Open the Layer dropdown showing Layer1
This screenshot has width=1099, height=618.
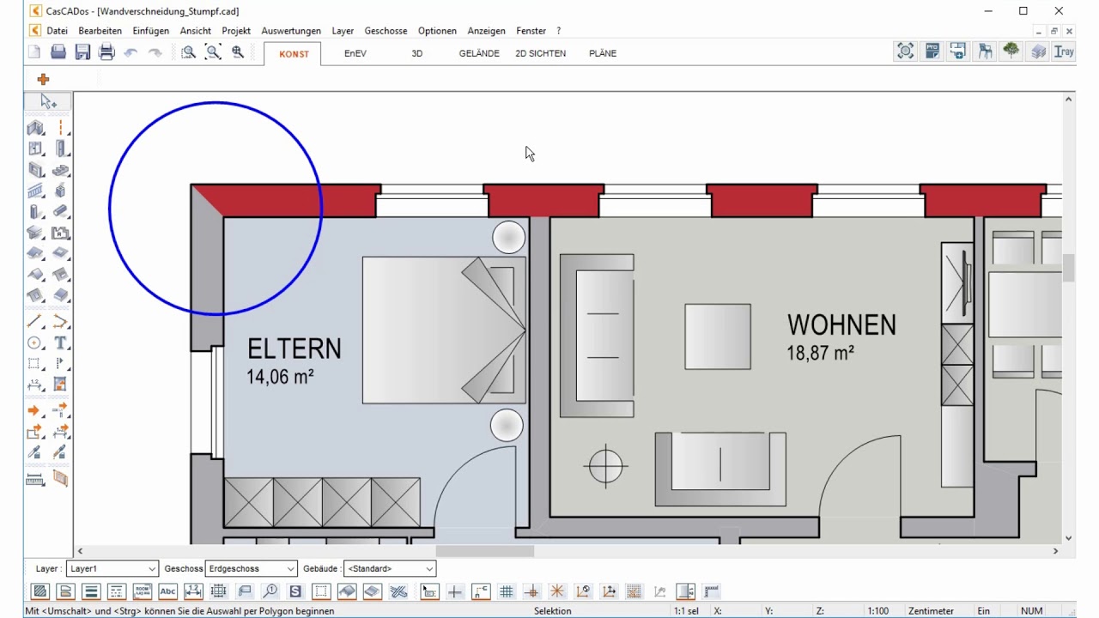(x=112, y=568)
